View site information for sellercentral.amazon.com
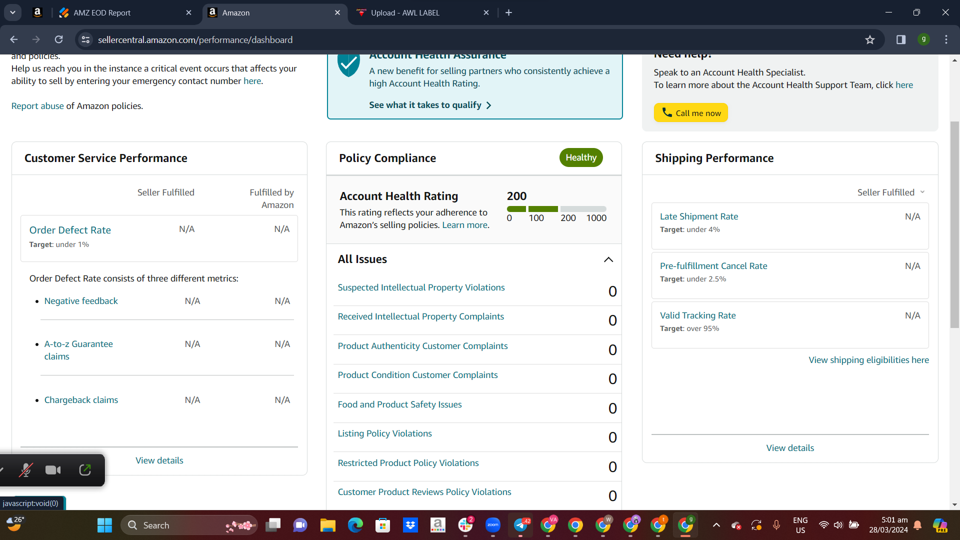Image resolution: width=960 pixels, height=540 pixels. point(86,39)
